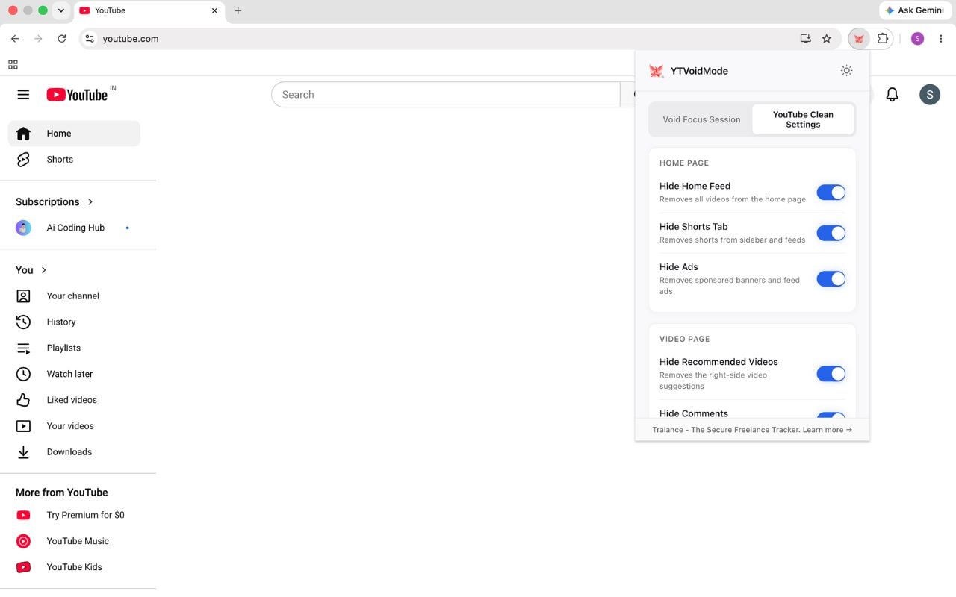
Task: Click the YTVoidMode extension icon in toolbar
Action: (x=859, y=39)
